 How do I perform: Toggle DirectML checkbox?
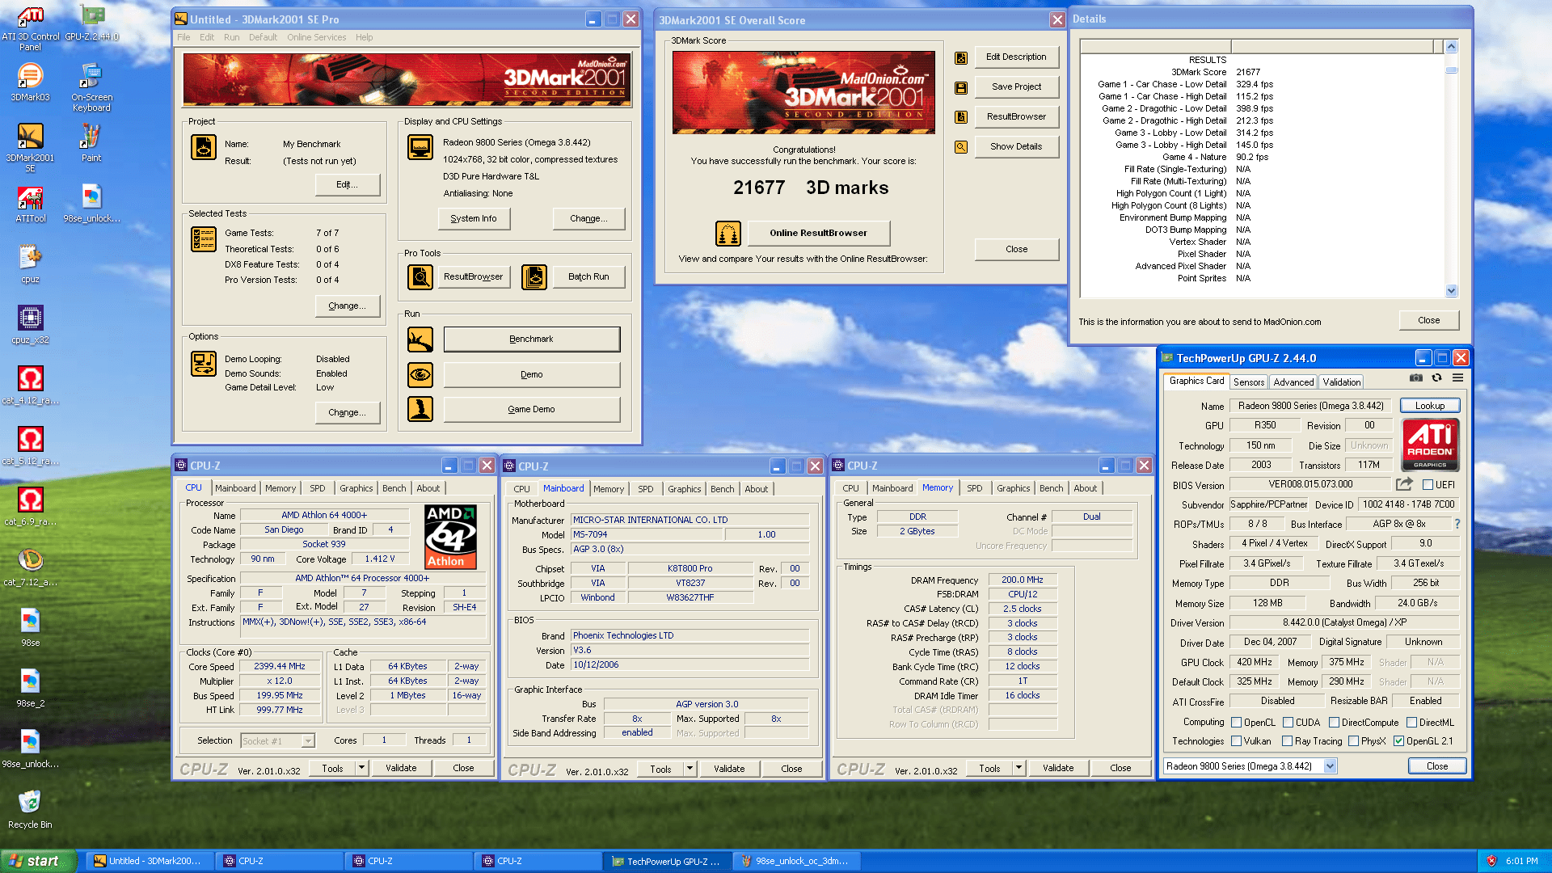click(1411, 723)
